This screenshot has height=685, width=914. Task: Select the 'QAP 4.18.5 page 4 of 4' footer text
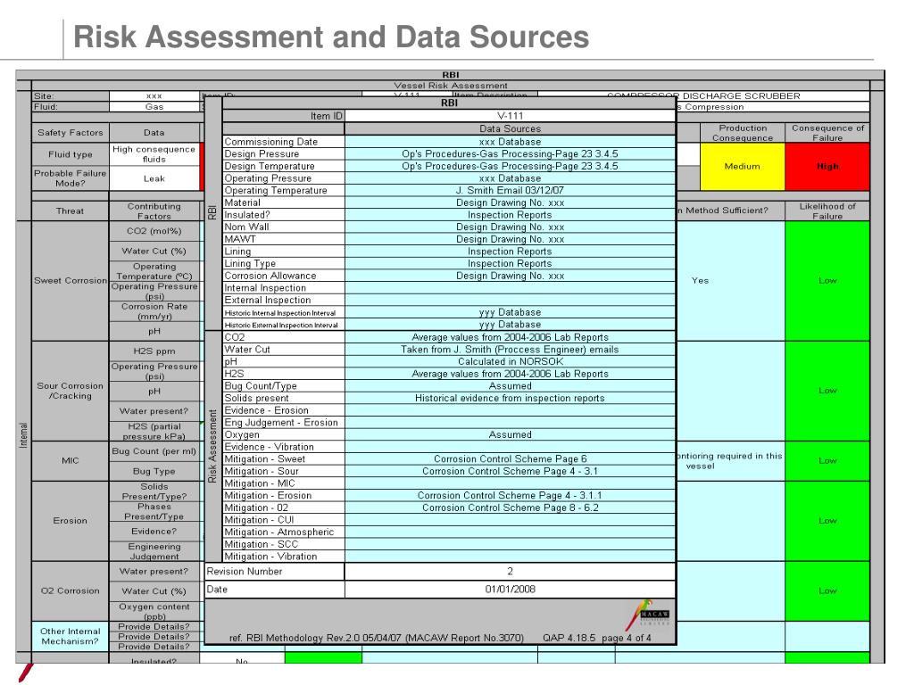597,638
